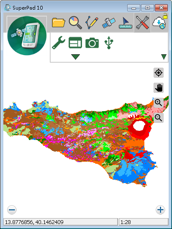Click the green USB connection icon
Viewport: 172px width, 229px height.
109,43
